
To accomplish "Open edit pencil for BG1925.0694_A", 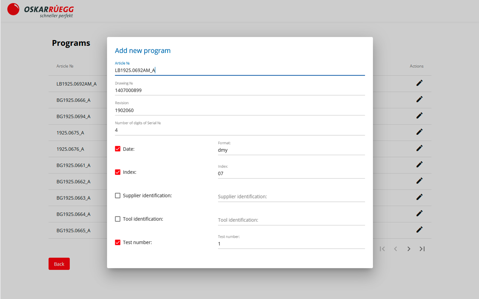I will (x=419, y=115).
